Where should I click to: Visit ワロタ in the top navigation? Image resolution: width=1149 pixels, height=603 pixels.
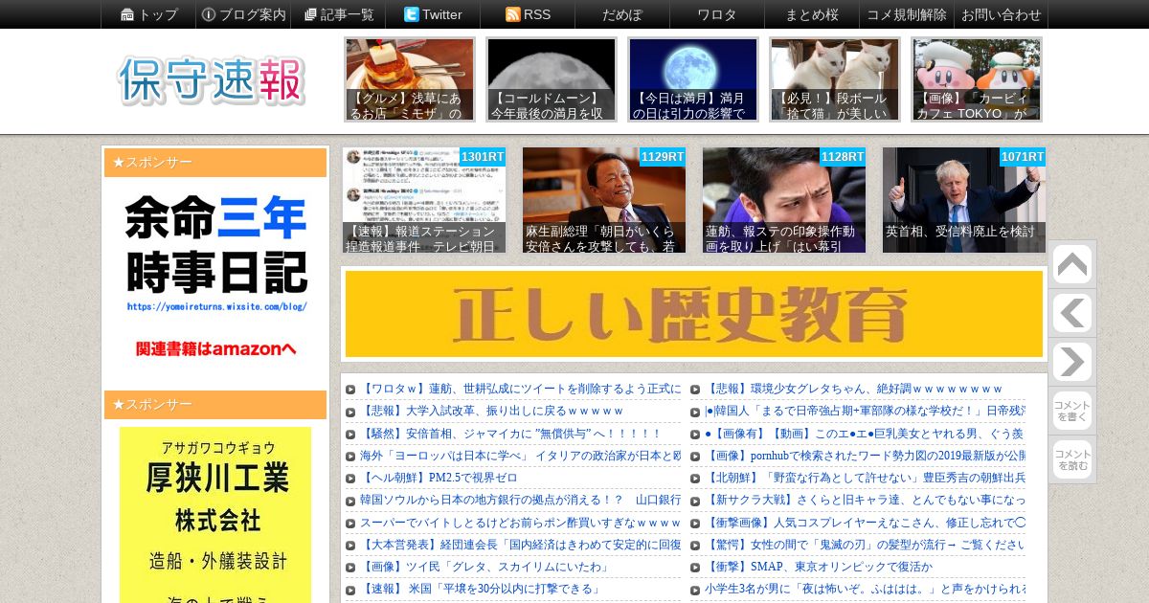pyautogui.click(x=717, y=14)
